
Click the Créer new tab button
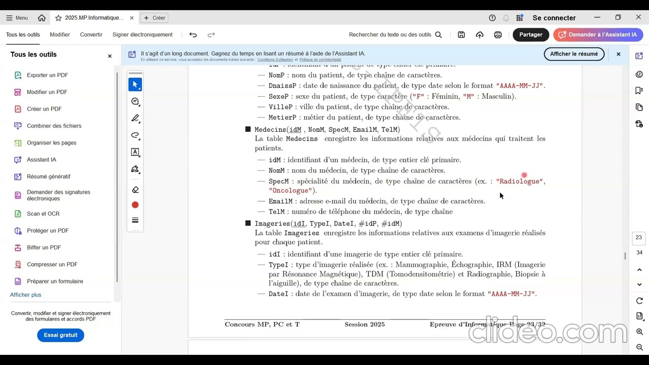coord(154,18)
